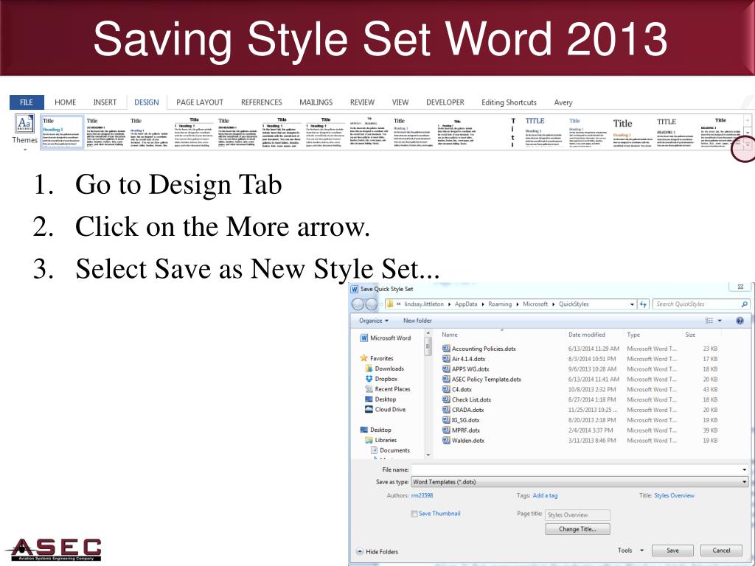
Task: Open the Organize dropdown menu
Action: (x=374, y=321)
